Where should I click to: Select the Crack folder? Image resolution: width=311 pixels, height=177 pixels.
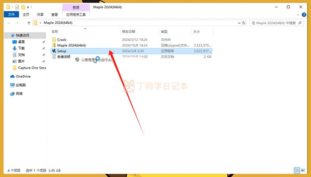point(62,40)
